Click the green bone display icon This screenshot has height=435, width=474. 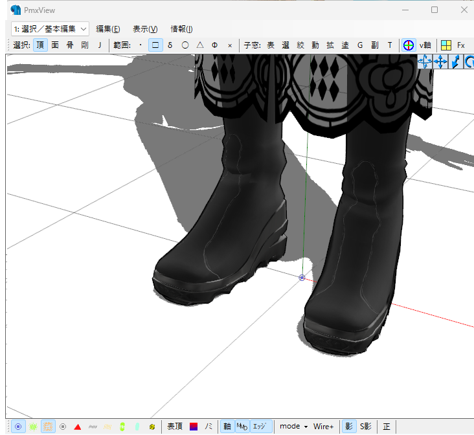pyautogui.click(x=122, y=427)
